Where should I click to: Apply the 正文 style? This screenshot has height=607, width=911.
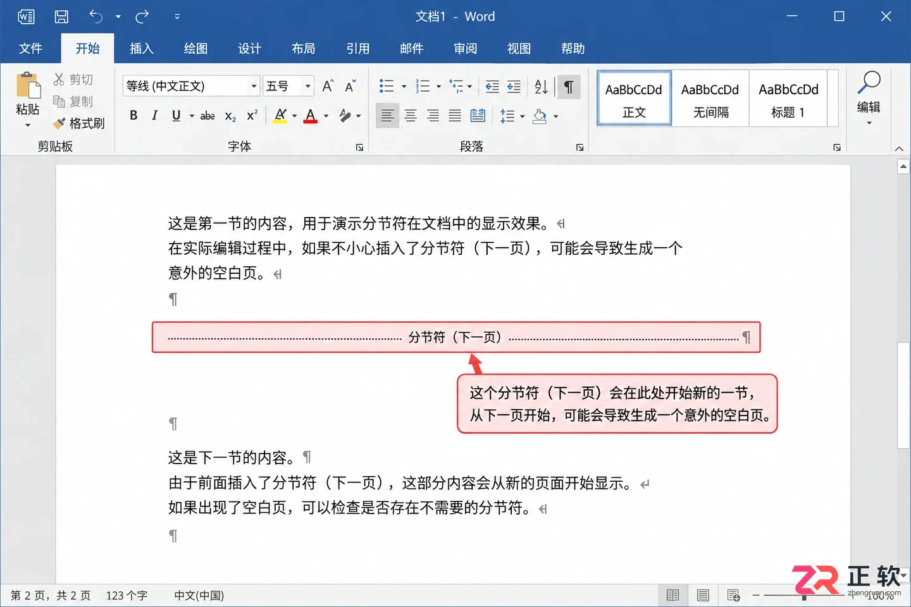click(x=634, y=99)
